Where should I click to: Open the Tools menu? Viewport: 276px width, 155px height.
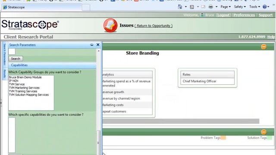point(254,7)
